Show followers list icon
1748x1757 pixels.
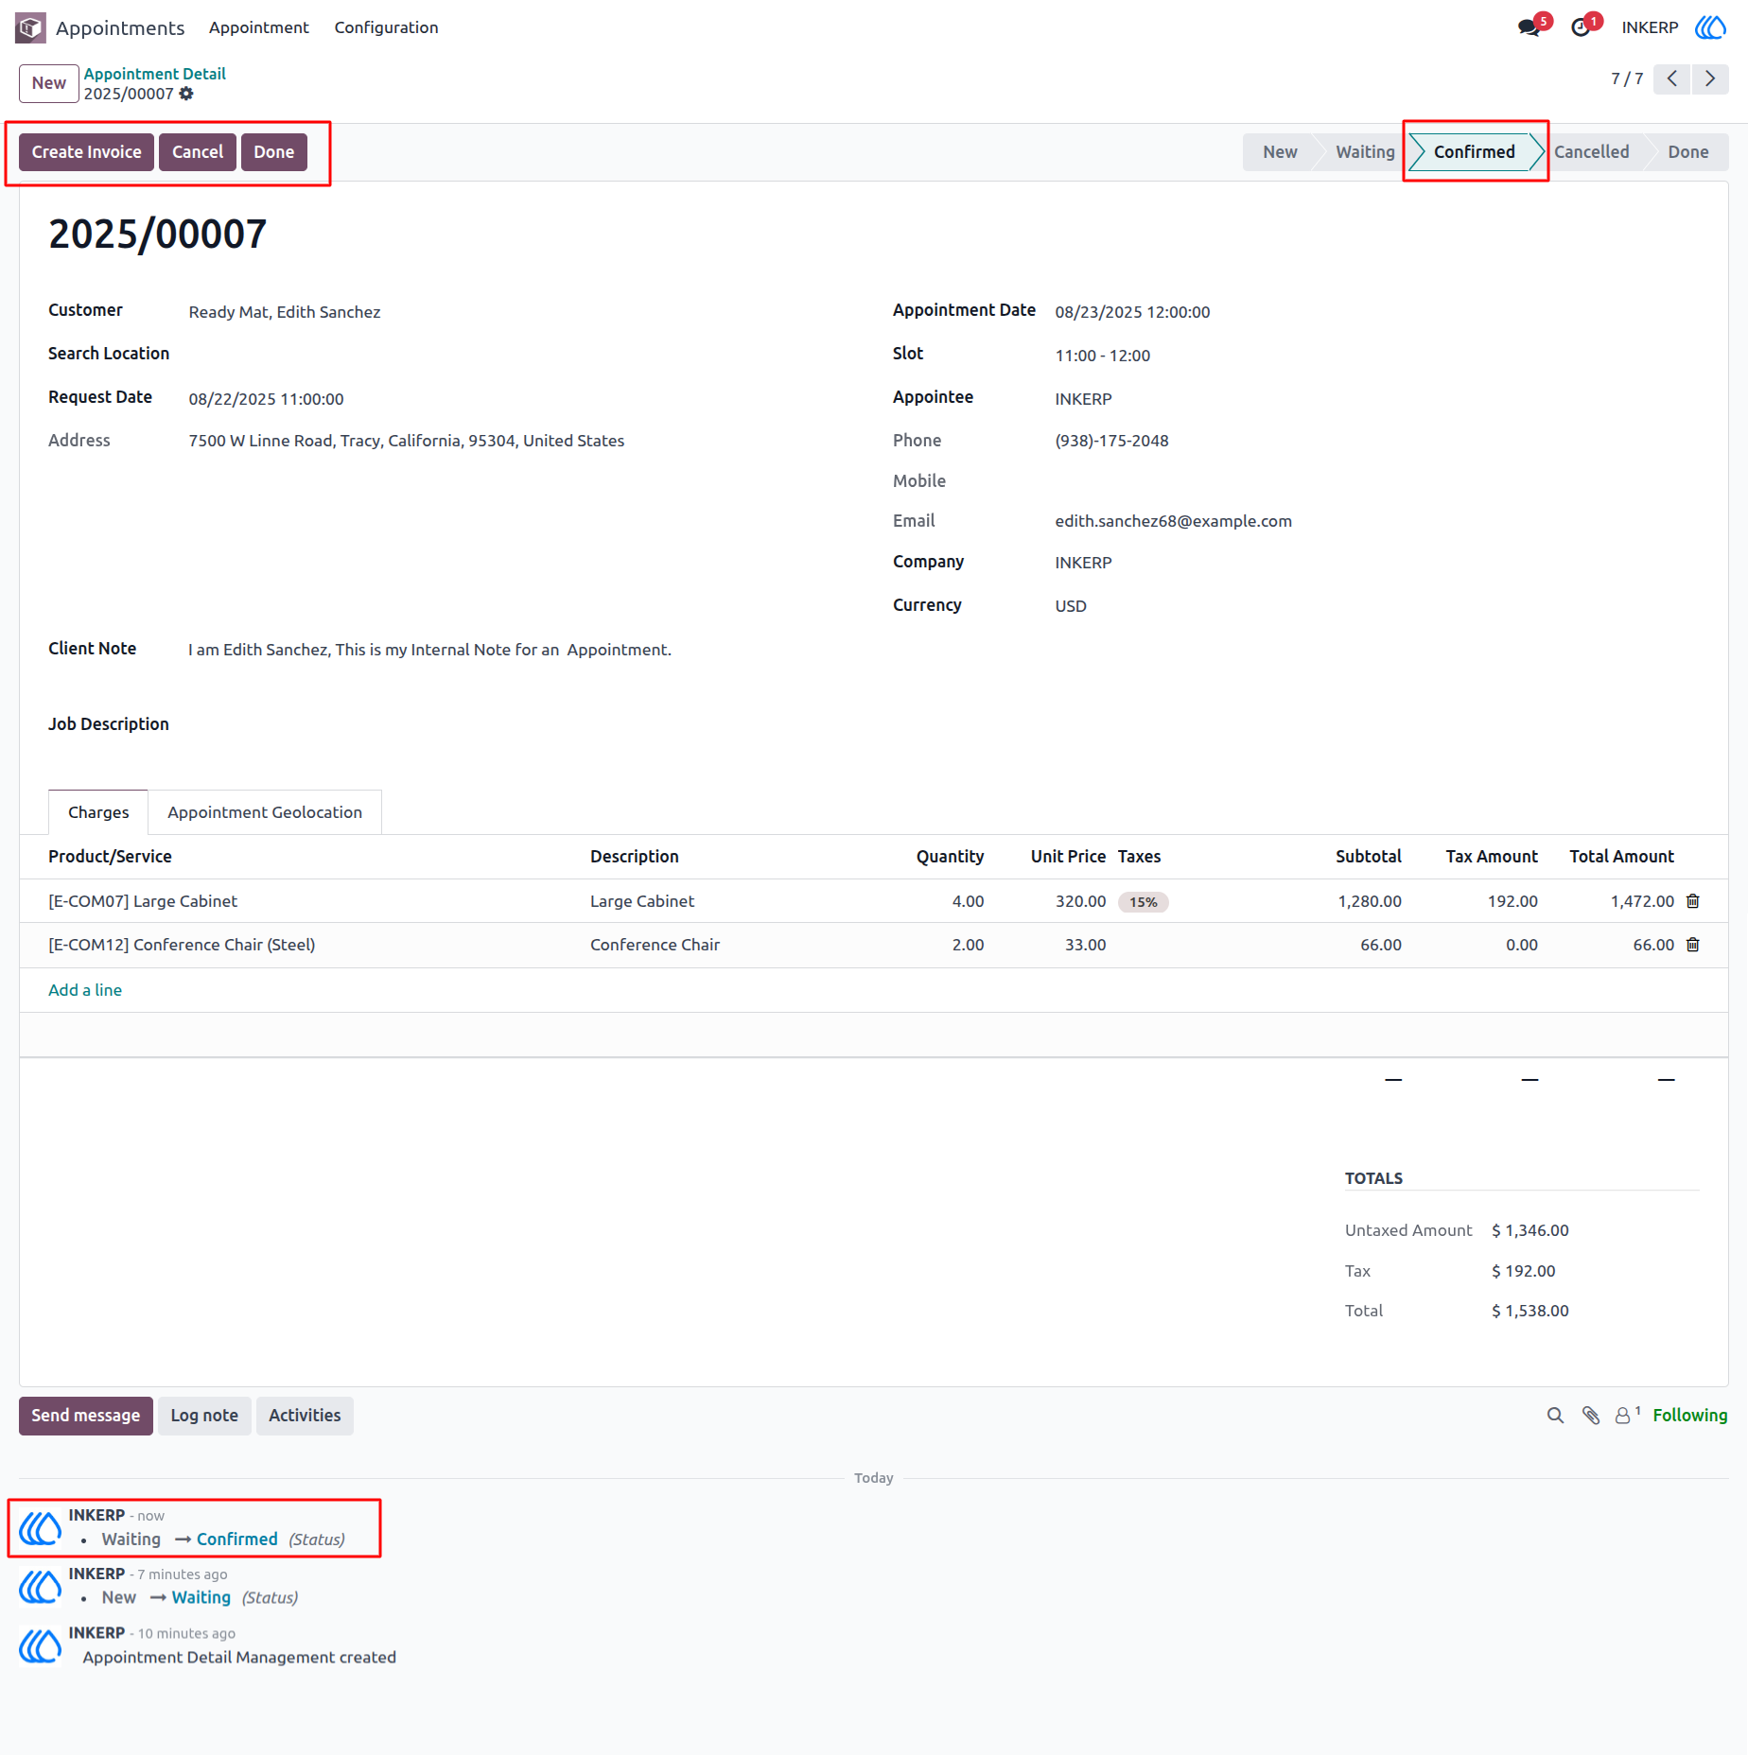point(1626,1416)
